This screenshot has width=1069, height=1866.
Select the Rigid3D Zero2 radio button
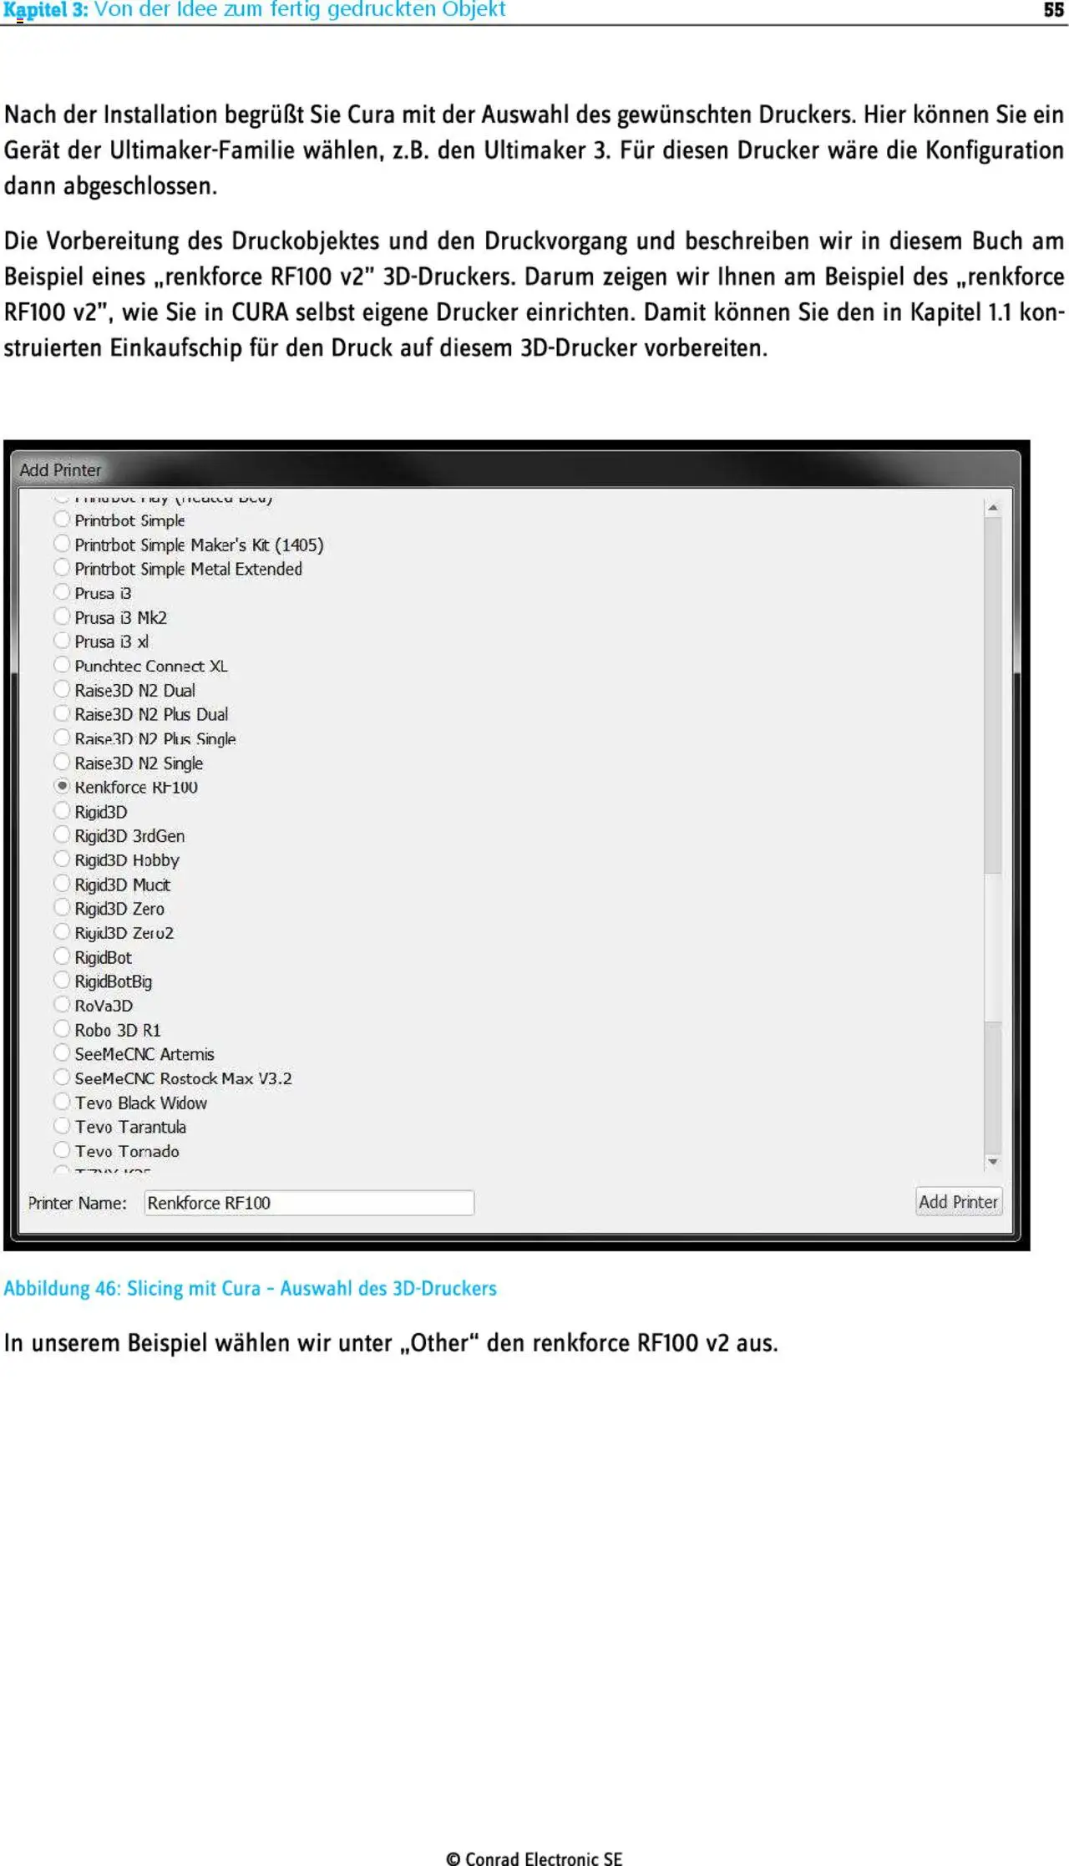[62, 931]
